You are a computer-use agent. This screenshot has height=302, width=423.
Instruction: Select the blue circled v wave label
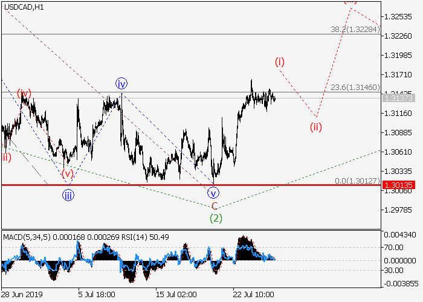click(x=213, y=193)
